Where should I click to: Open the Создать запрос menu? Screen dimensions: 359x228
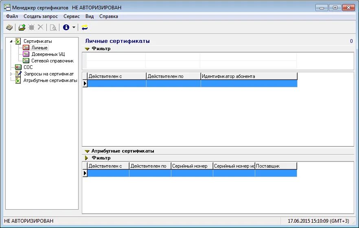click(41, 16)
